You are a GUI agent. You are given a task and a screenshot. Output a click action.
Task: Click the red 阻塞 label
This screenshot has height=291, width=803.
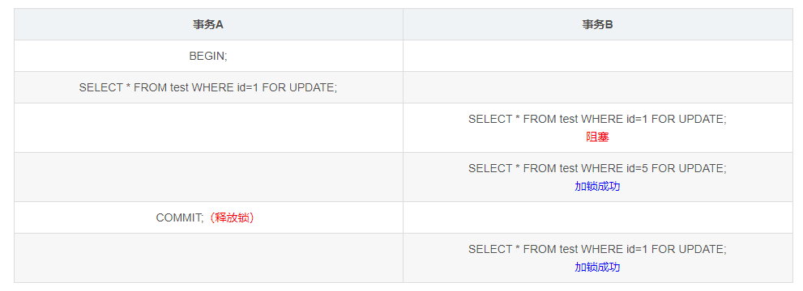597,137
